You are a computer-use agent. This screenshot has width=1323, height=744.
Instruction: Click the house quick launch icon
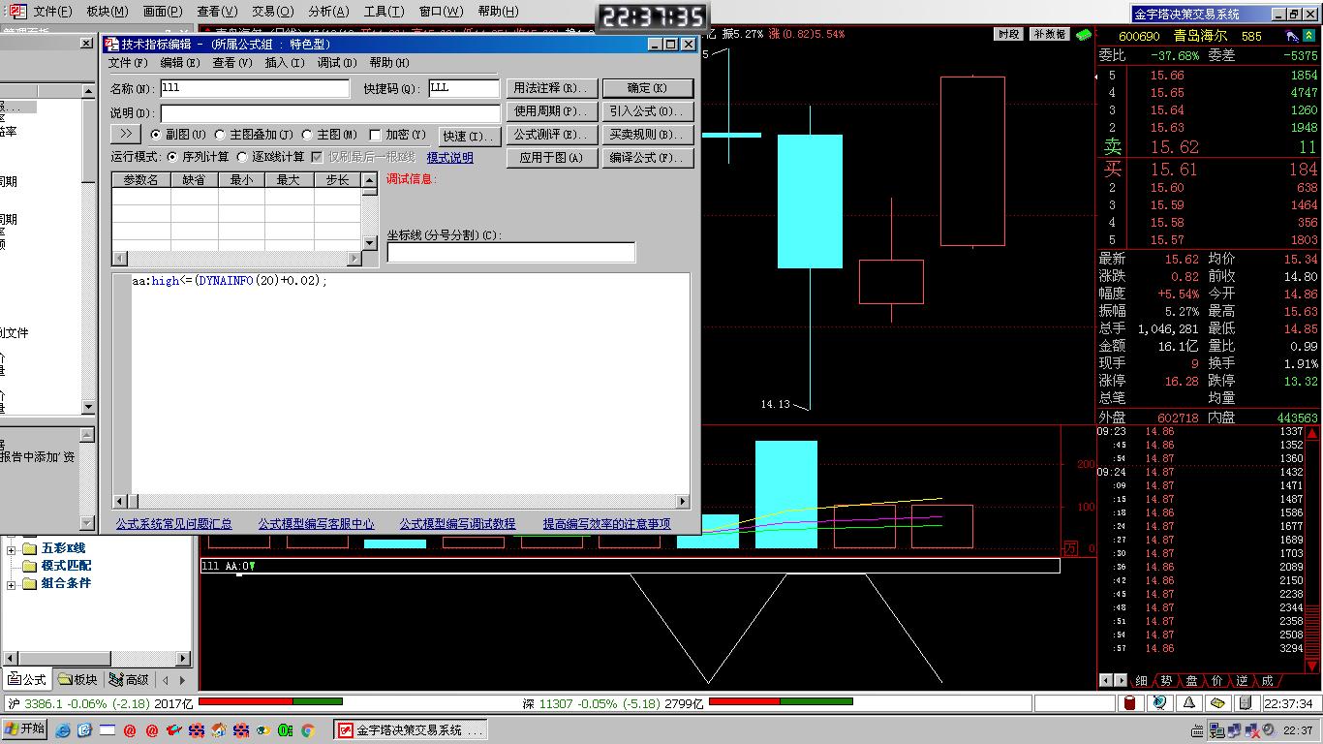(x=219, y=730)
